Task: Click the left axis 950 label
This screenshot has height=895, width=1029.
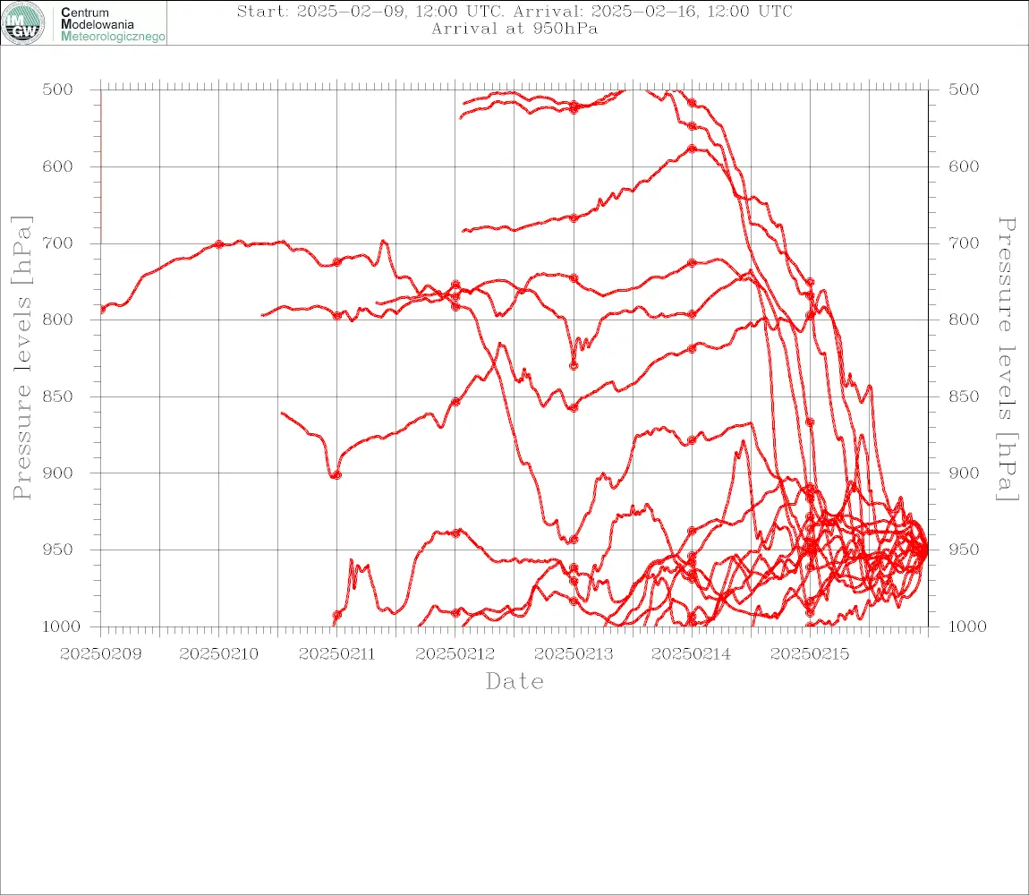Action: 57,549
